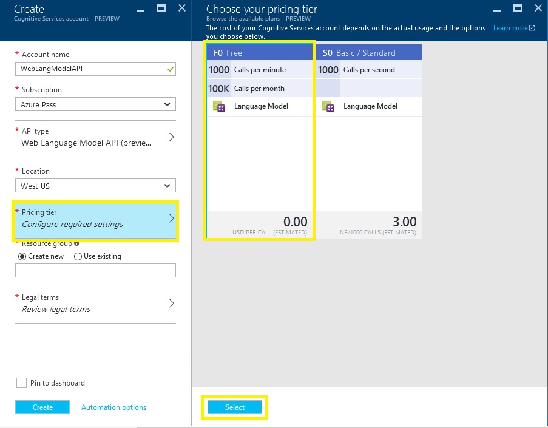The image size is (548, 428).
Task: Minimize the Create blade
Action: coord(141,10)
